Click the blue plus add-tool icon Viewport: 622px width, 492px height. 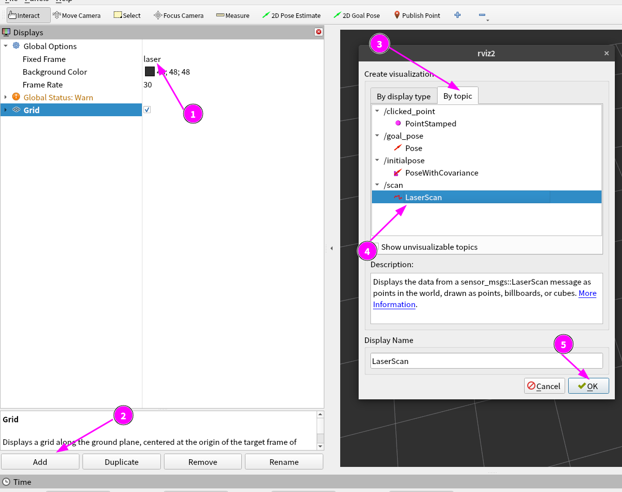[458, 15]
